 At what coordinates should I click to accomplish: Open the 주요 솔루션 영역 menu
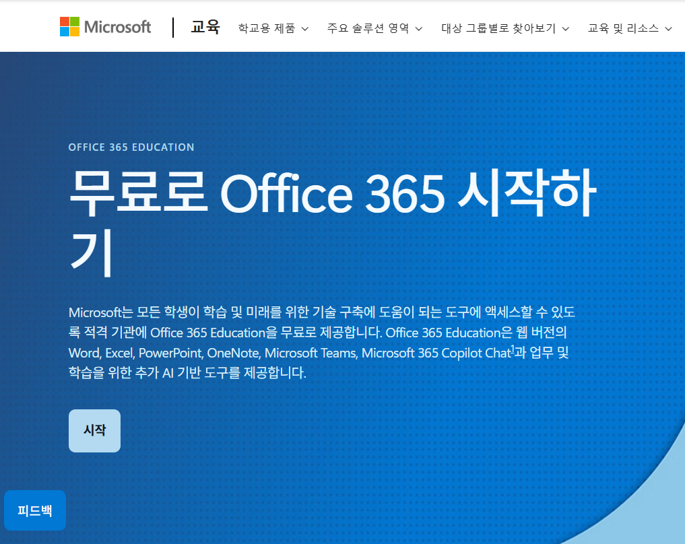(374, 28)
